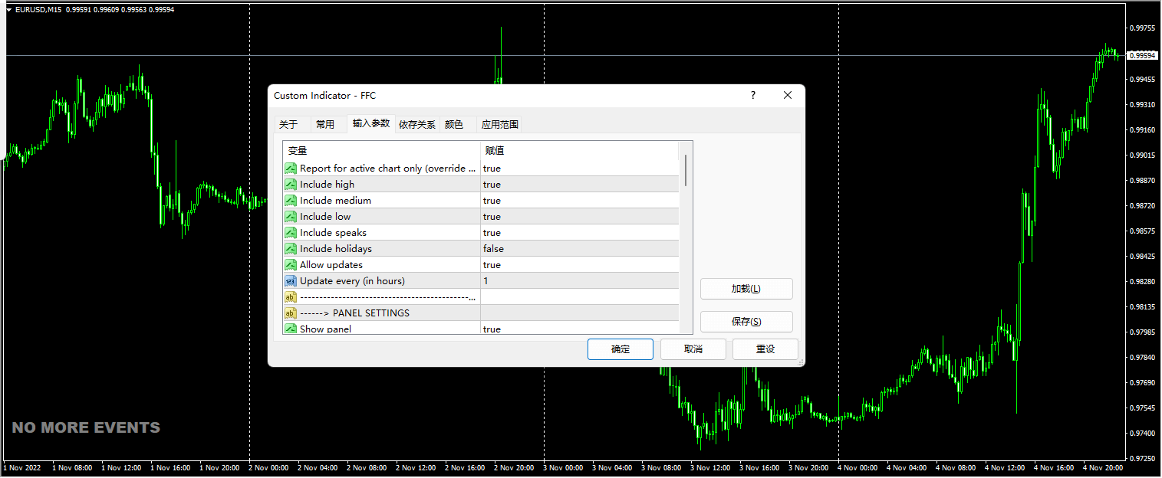Click the 加载(L) button
The width and height of the screenshot is (1162, 478).
coord(746,289)
